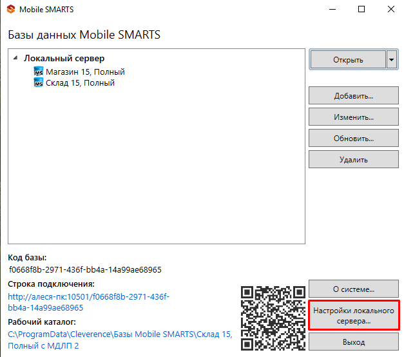Click the Код базы: label
This screenshot has height=357, width=404.
click(x=27, y=257)
